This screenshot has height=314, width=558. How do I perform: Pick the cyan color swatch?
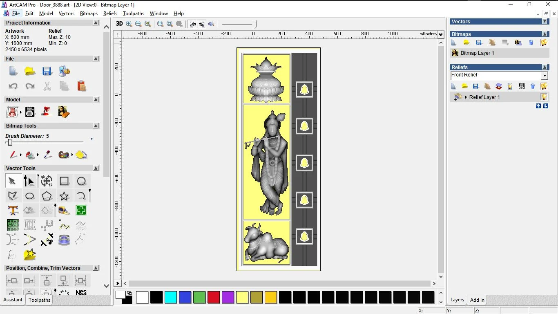point(171,297)
